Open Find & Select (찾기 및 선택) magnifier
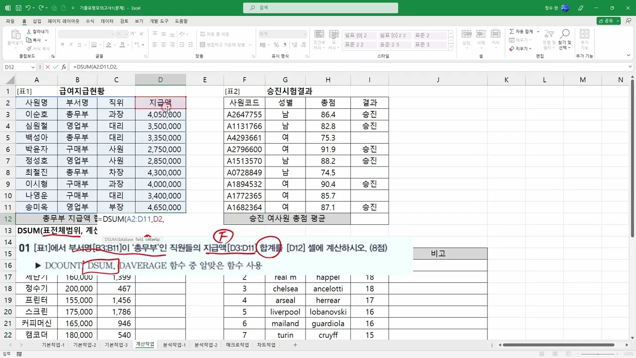 click(565, 34)
